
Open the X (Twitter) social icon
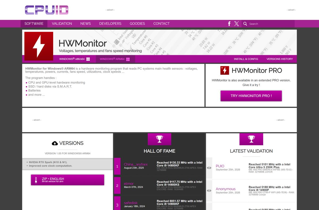pyautogui.click(x=237, y=24)
